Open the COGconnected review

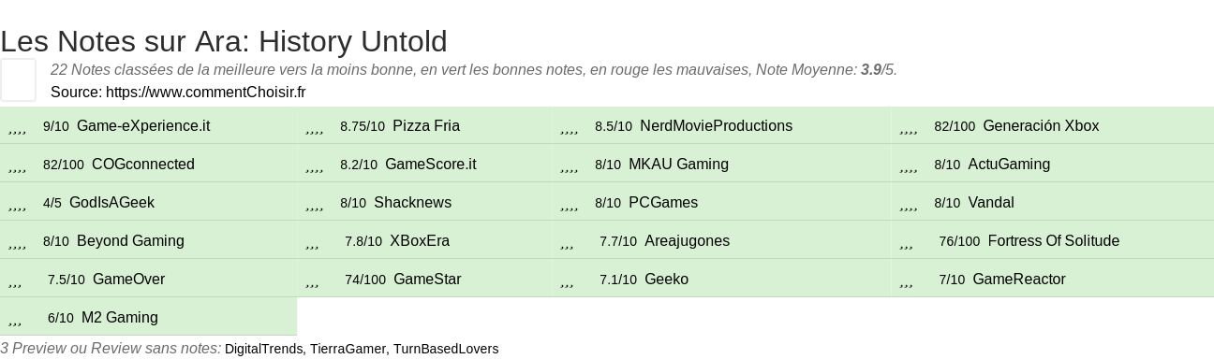click(x=143, y=165)
